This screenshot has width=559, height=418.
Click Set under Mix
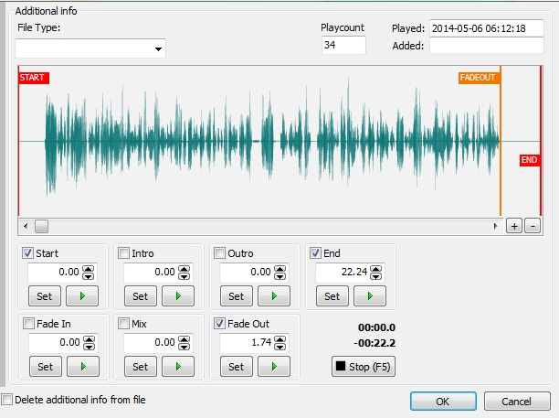point(140,366)
